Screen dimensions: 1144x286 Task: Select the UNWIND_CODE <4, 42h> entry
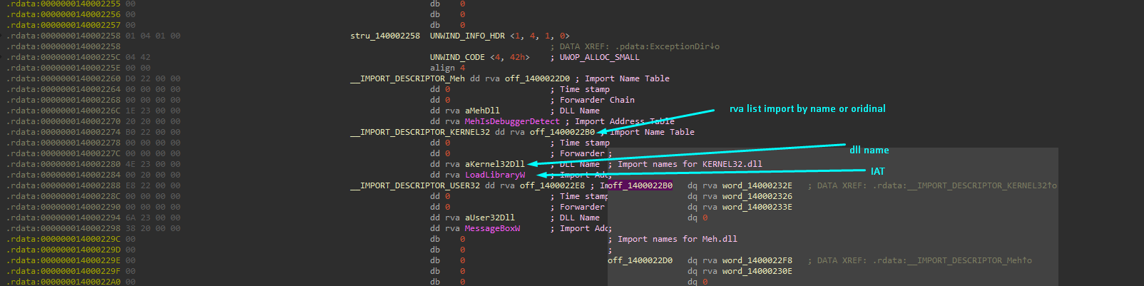click(480, 57)
